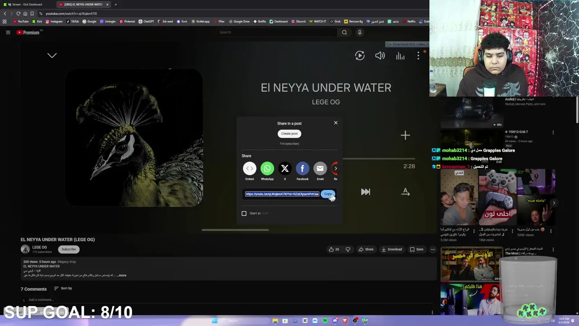The image size is (579, 326).
Task: Open the TikTok bookmark
Action: (72, 21)
